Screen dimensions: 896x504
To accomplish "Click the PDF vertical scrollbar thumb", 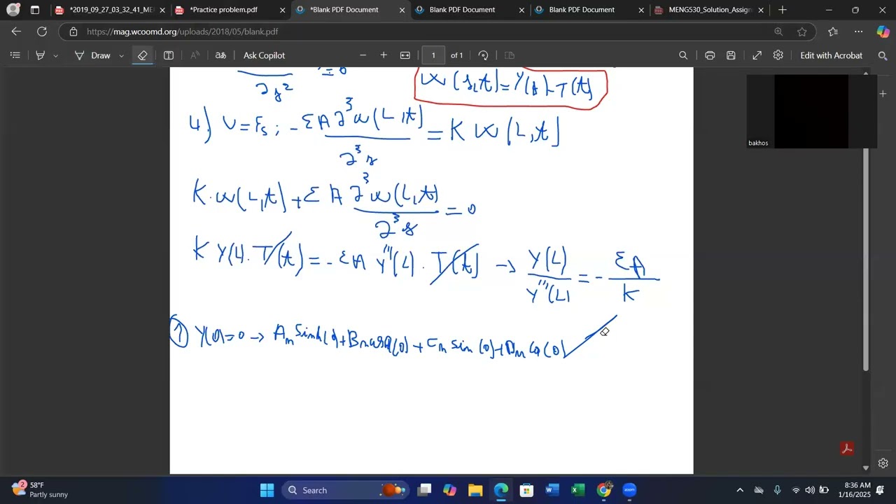I will pos(866,259).
